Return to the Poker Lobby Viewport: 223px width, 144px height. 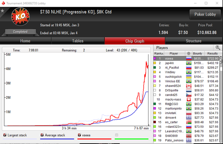(x=205, y=14)
